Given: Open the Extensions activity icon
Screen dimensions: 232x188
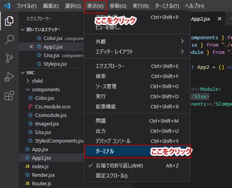Looking at the screenshot, I should (x=9, y=95).
